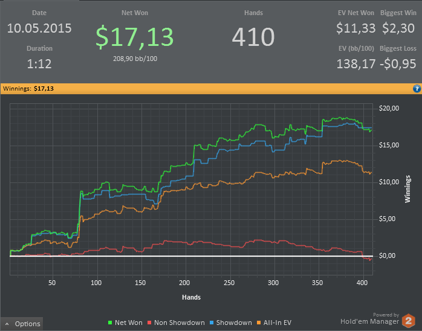Viewport: 422px width, 331px height.
Task: Click the $0,00 y-axis tick label
Action: tap(388, 255)
